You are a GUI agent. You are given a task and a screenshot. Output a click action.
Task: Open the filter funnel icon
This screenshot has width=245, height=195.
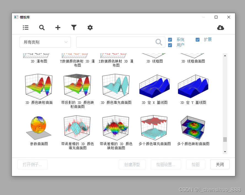[x=74, y=28]
